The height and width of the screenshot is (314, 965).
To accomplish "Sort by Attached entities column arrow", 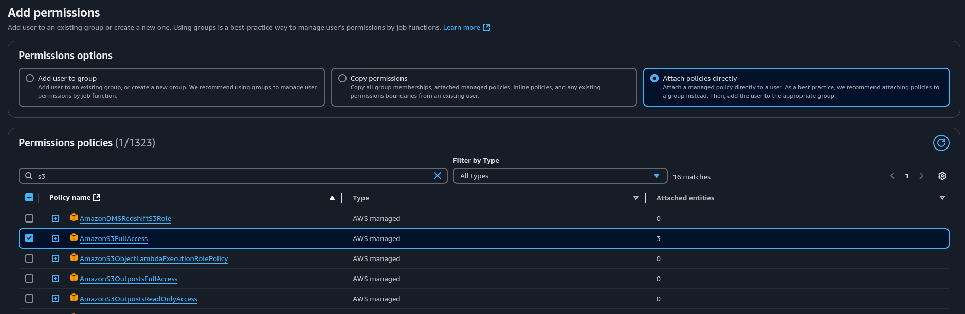I will (x=942, y=198).
